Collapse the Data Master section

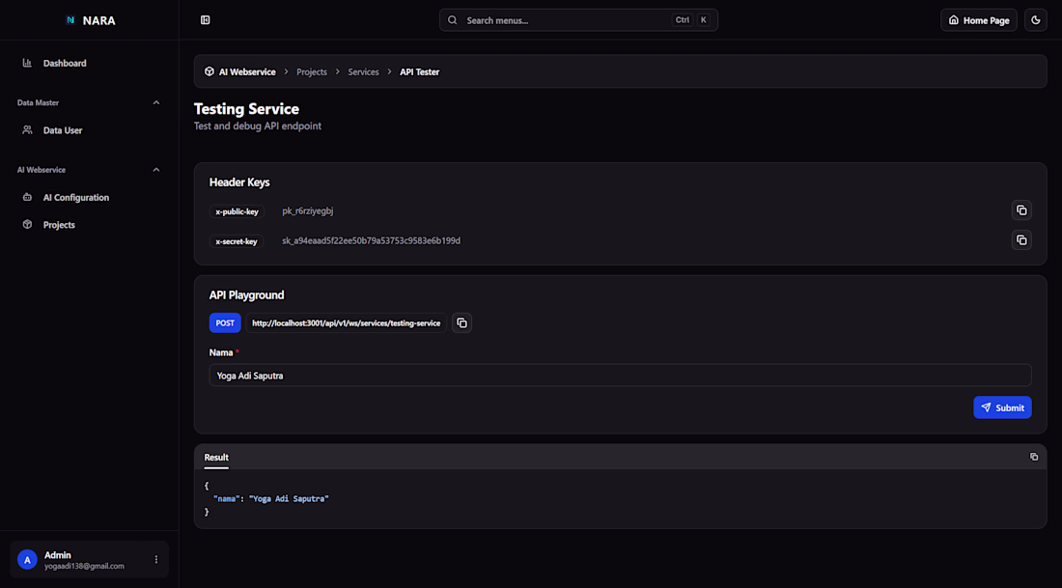pos(156,102)
